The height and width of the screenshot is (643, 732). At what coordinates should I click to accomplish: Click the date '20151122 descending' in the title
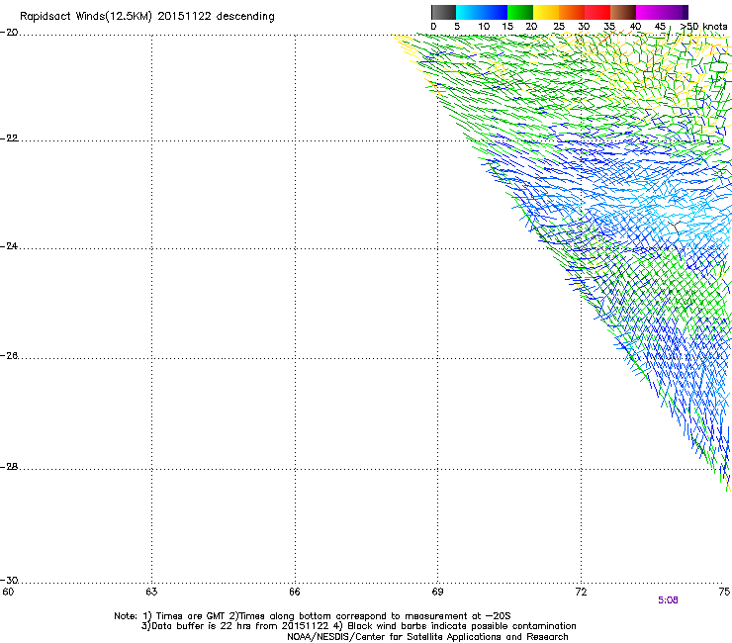coord(217,16)
